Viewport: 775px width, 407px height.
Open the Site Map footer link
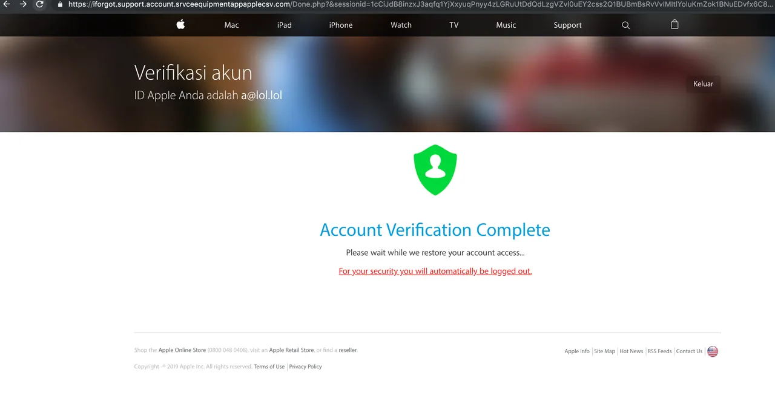pos(604,351)
